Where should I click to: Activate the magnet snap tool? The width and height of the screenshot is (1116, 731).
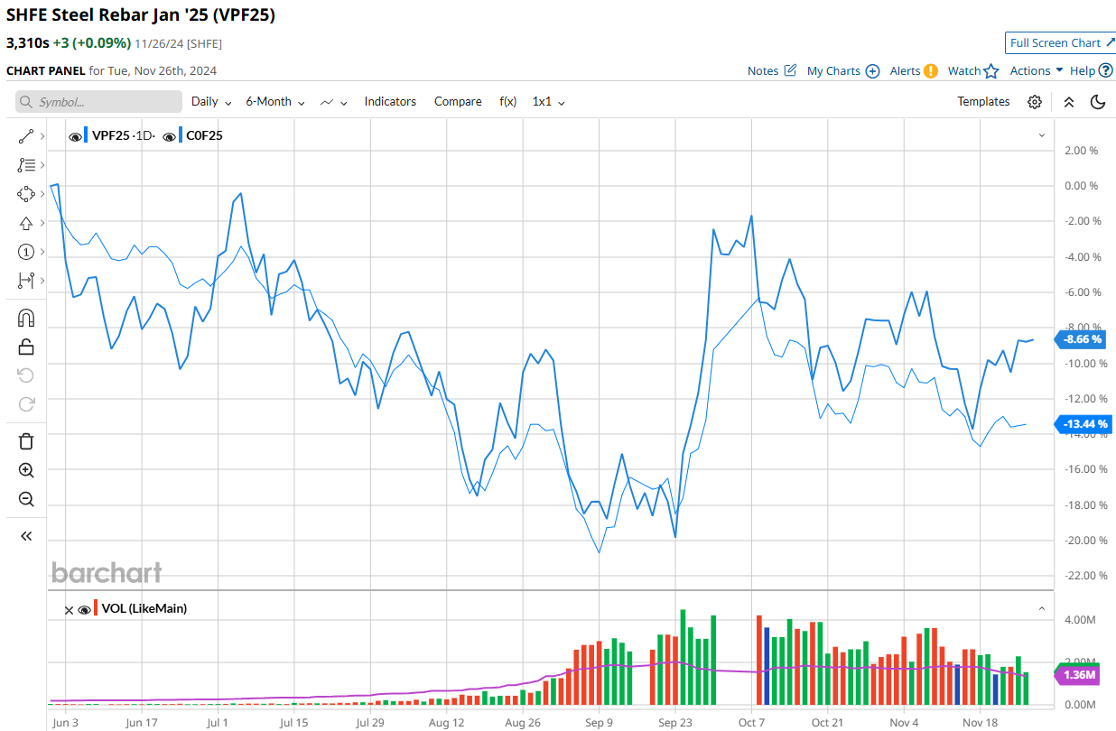[25, 318]
